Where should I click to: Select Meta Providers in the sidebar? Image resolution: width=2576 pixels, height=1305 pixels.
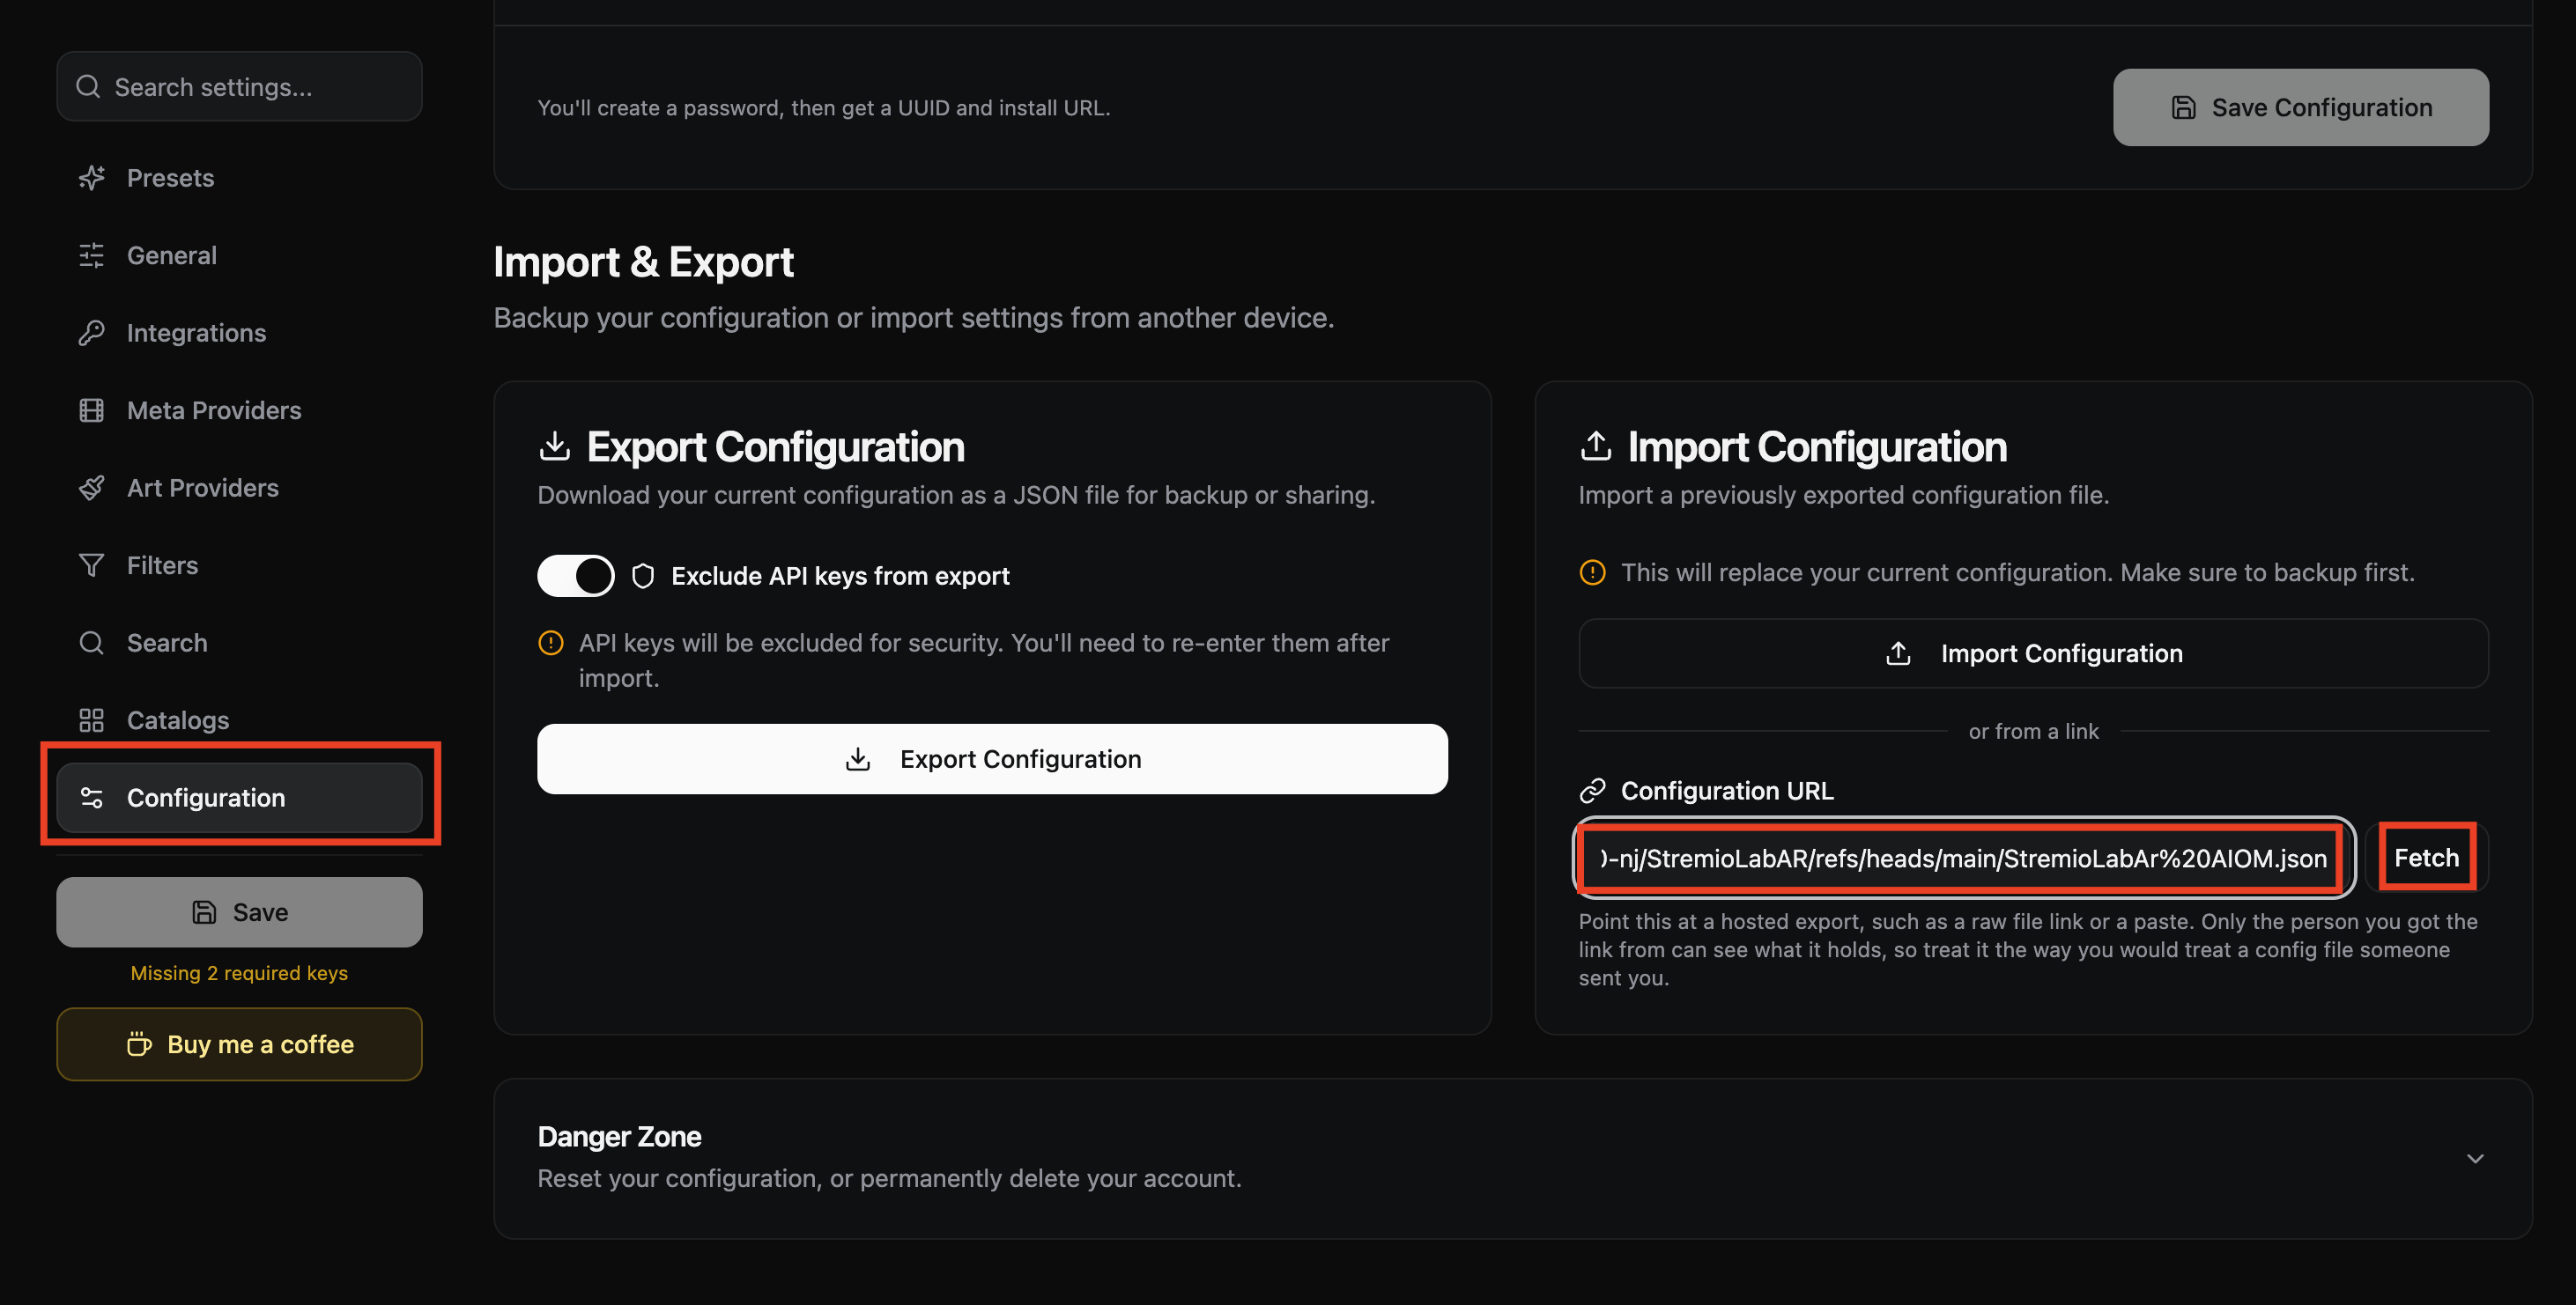pyautogui.click(x=239, y=410)
